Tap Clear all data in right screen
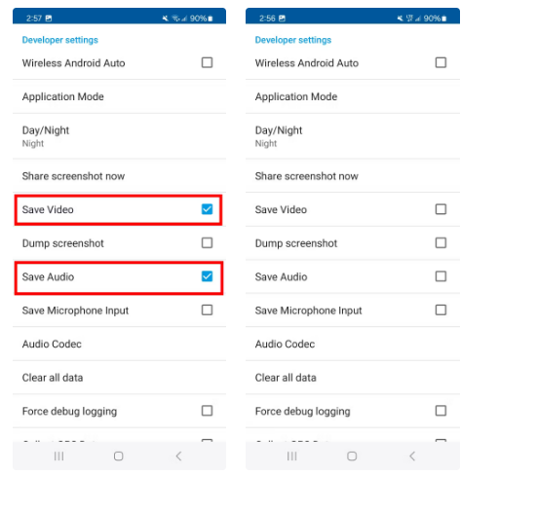 tap(353, 378)
